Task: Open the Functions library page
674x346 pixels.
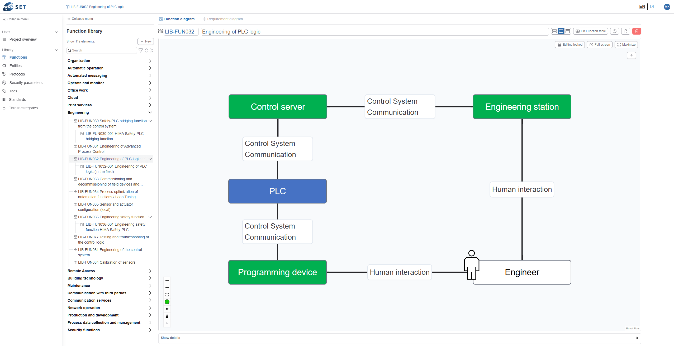Action: click(x=18, y=57)
